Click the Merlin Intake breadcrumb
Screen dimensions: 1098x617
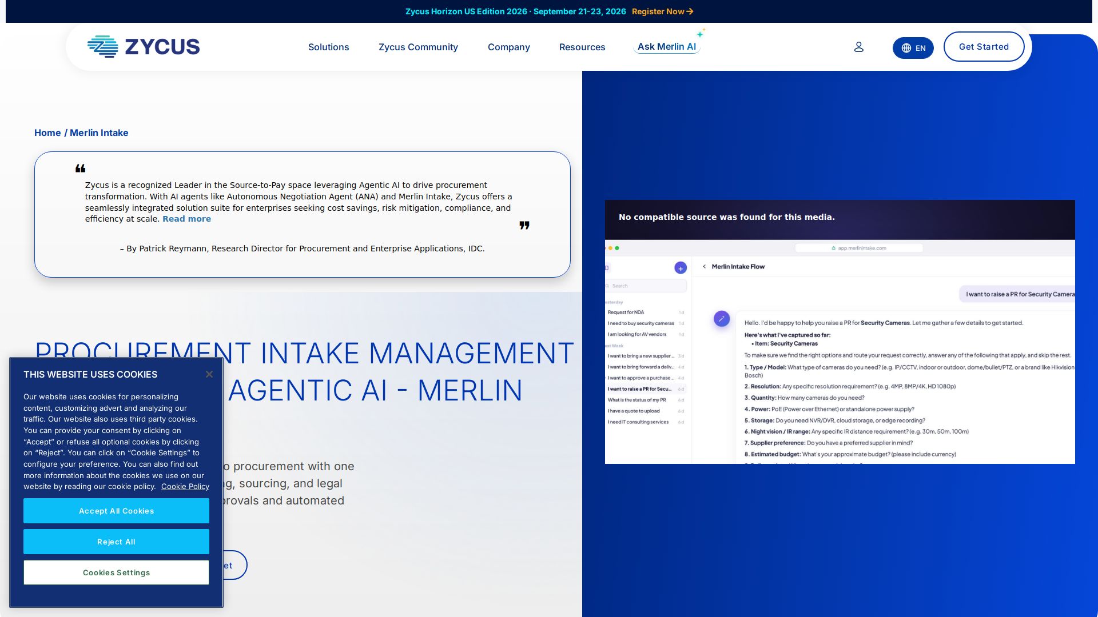click(x=99, y=133)
